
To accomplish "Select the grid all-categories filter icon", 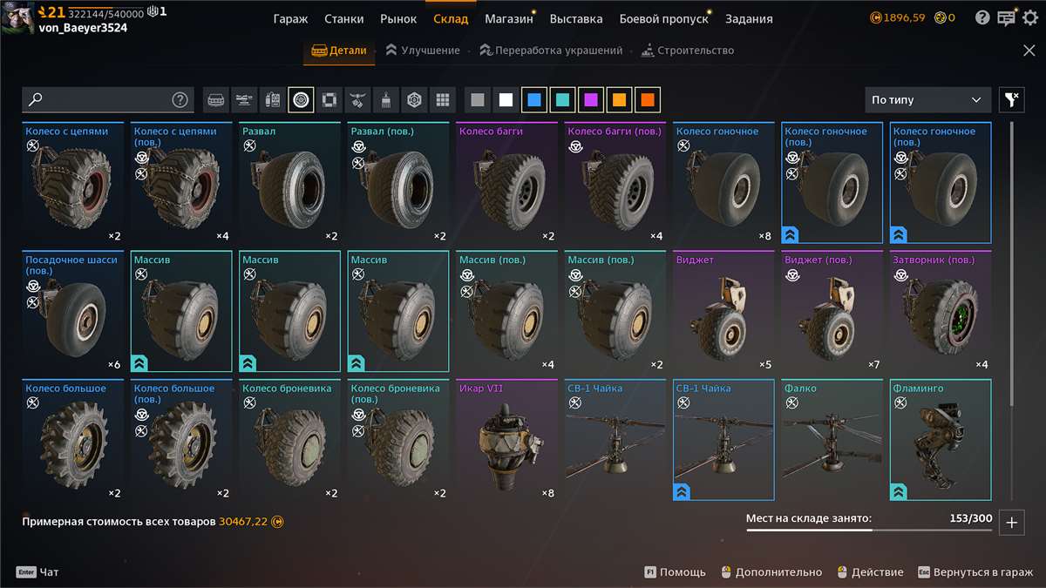I will click(x=442, y=100).
